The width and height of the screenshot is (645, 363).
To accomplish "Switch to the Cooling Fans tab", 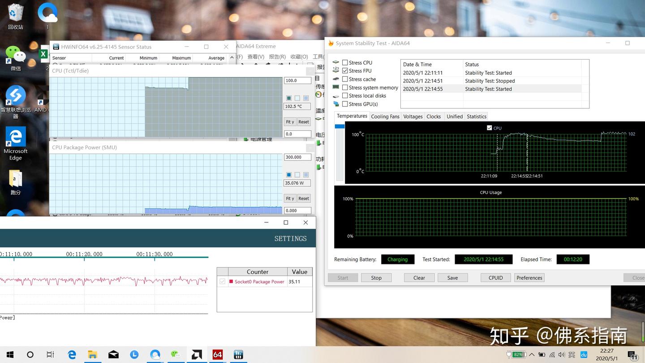I will 385,117.
